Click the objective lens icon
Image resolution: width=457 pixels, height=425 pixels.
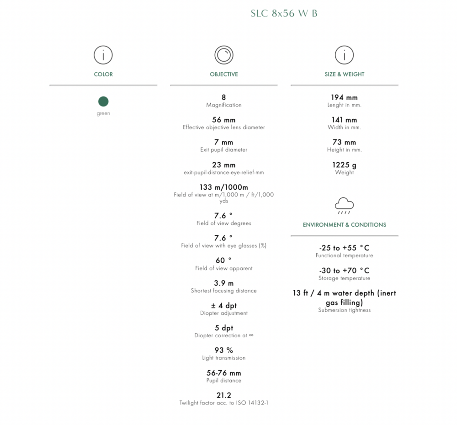tap(224, 55)
